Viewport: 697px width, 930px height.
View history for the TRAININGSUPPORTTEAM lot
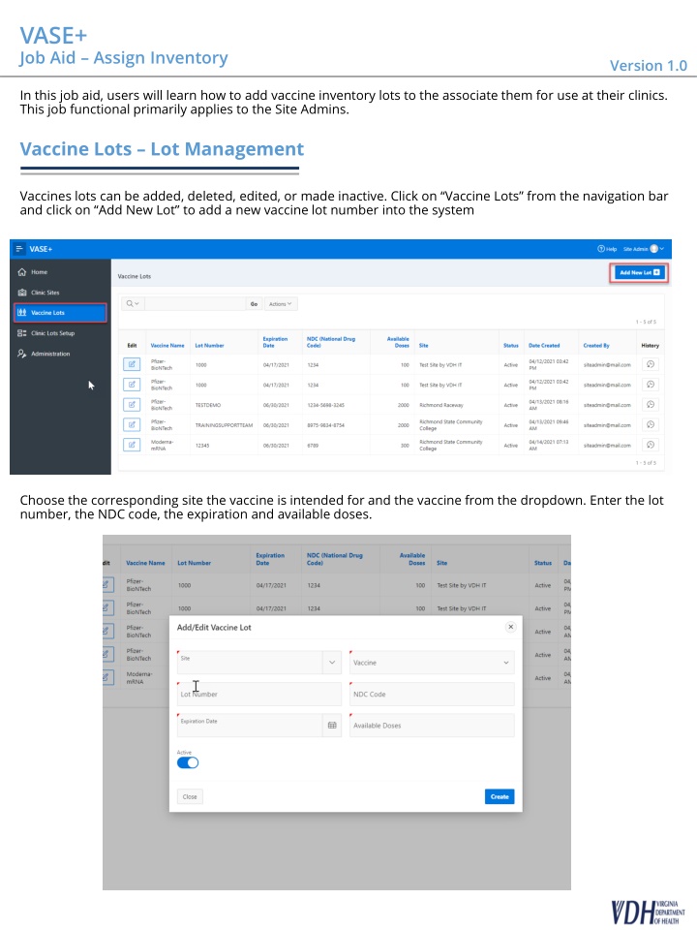tap(651, 424)
